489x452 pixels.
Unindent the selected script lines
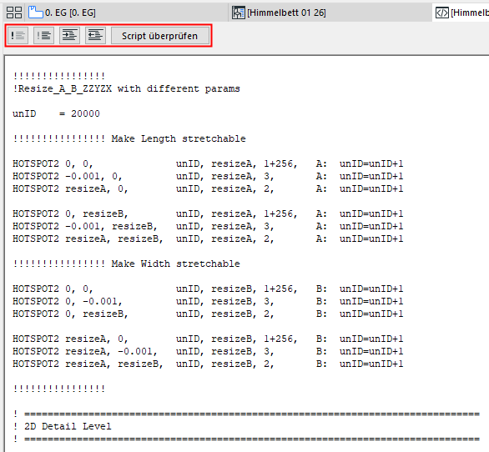click(x=95, y=36)
